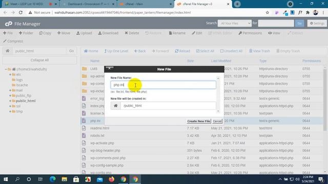Click the public_html path input field
Image resolution: width=328 pixels, height=184 pixels.
pos(39,51)
